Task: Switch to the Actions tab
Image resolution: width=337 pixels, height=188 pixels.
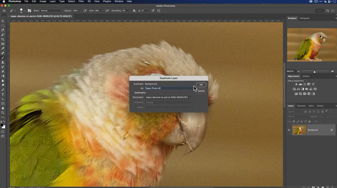Action: [306, 76]
